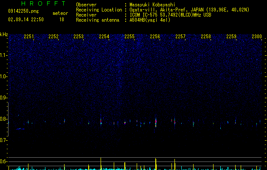Image resolution: width=267 pixels, height=170 pixels.
Task: Click the date stamp 02.09.14 22:50
Action: tap(26, 20)
